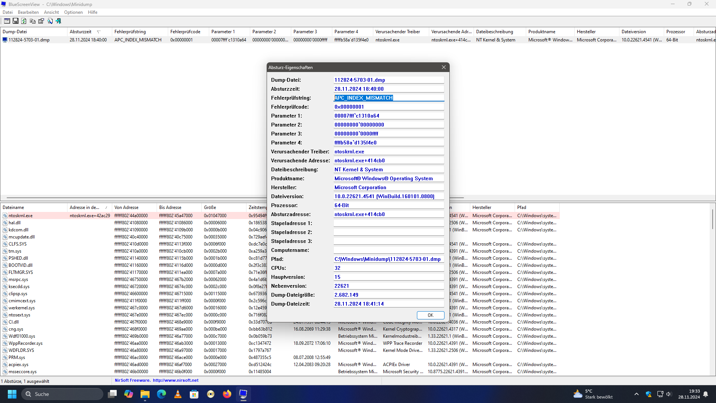Select the hal.dll row in driver list
This screenshot has width=716, height=403.
[x=15, y=223]
